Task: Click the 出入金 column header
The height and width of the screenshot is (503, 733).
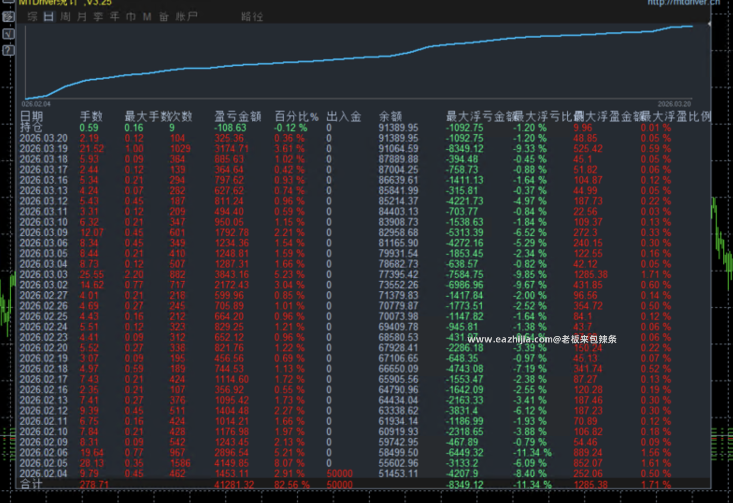Action: [344, 116]
